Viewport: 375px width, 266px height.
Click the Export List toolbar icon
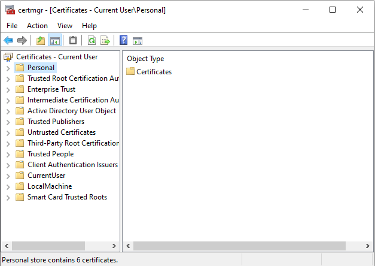[x=105, y=41]
